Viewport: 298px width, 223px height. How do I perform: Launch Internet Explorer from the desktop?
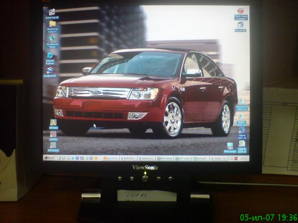point(50,56)
